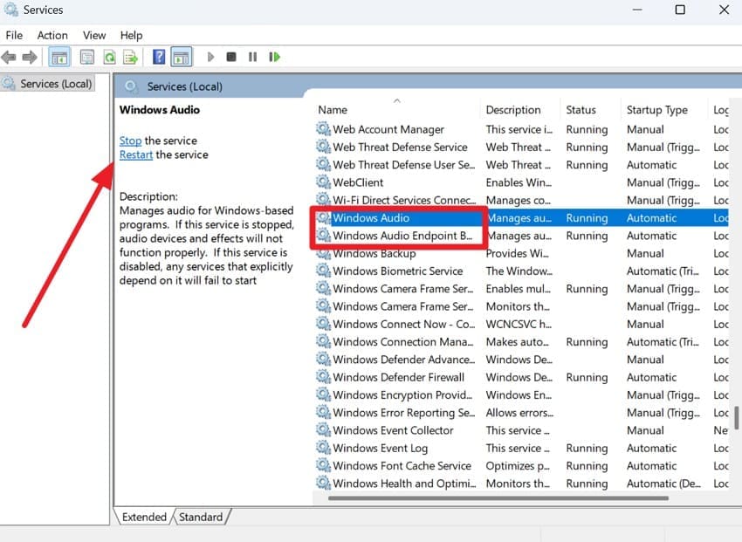The image size is (742, 542).
Task: Click "Enables Win..." description cell
Action: [519, 182]
